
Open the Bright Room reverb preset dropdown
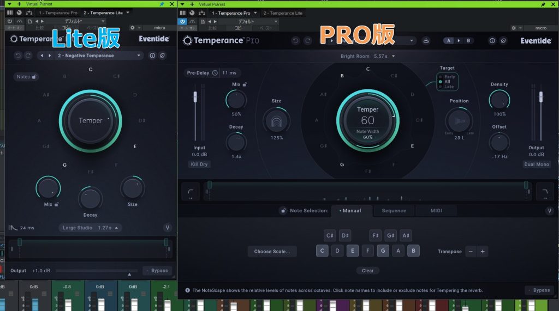point(367,56)
